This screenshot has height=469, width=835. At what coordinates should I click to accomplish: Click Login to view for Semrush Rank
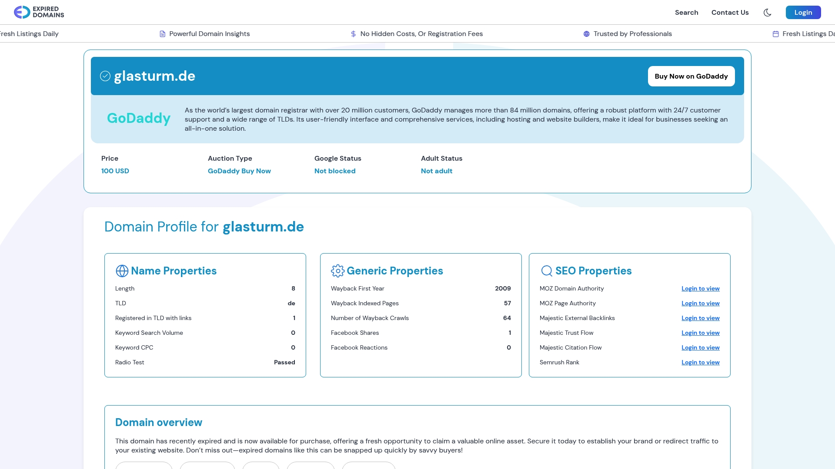click(x=700, y=363)
